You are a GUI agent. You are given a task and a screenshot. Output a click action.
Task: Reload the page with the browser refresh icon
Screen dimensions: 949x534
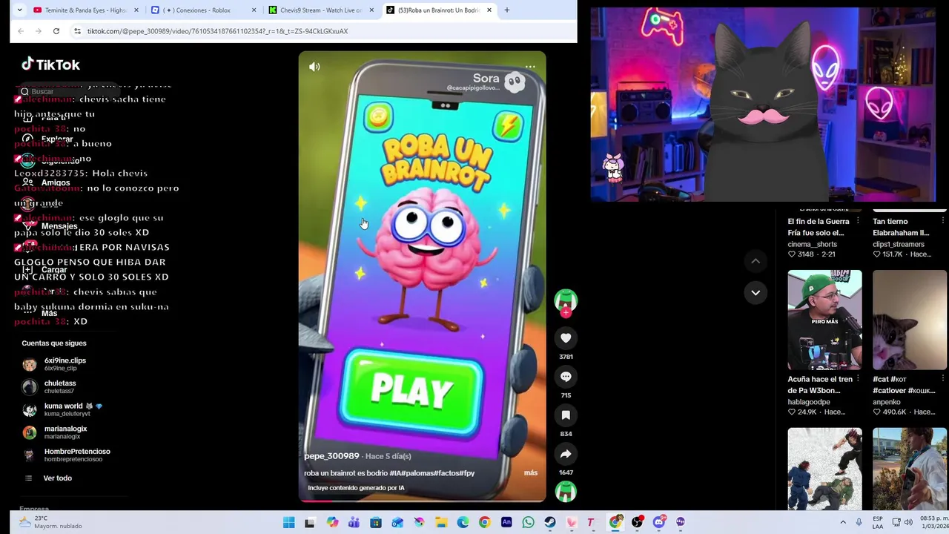click(56, 31)
